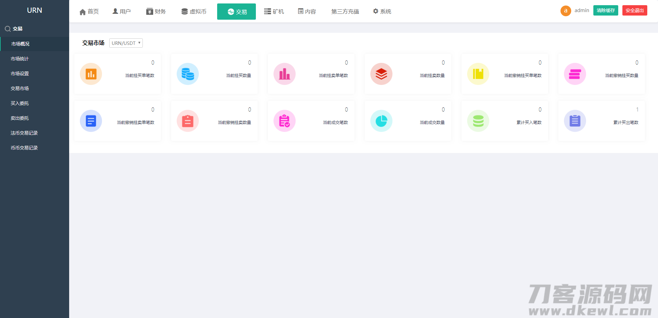Click the yellow icon for 当前撤销挂买单笔数
This screenshot has width=658, height=318.
point(478,74)
